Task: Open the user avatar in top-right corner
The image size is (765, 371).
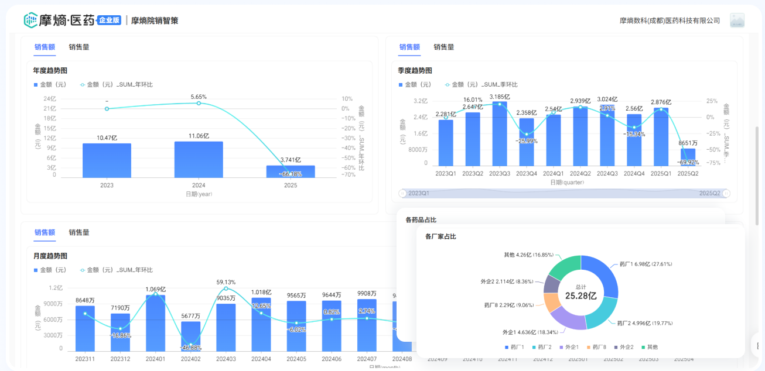Action: click(x=737, y=20)
